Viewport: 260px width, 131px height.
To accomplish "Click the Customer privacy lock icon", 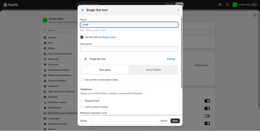I will 45,124.
